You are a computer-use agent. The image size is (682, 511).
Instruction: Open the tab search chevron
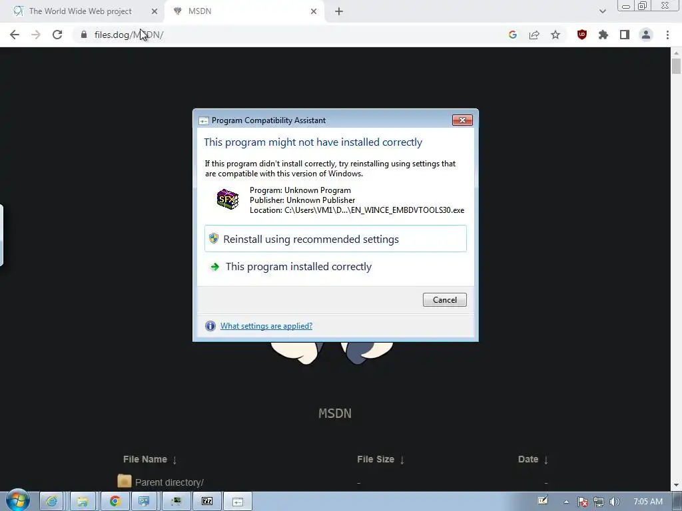click(602, 11)
